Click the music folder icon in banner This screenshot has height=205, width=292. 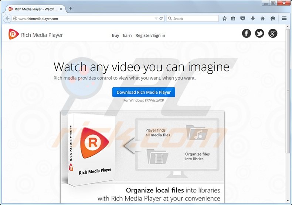coord(197,133)
